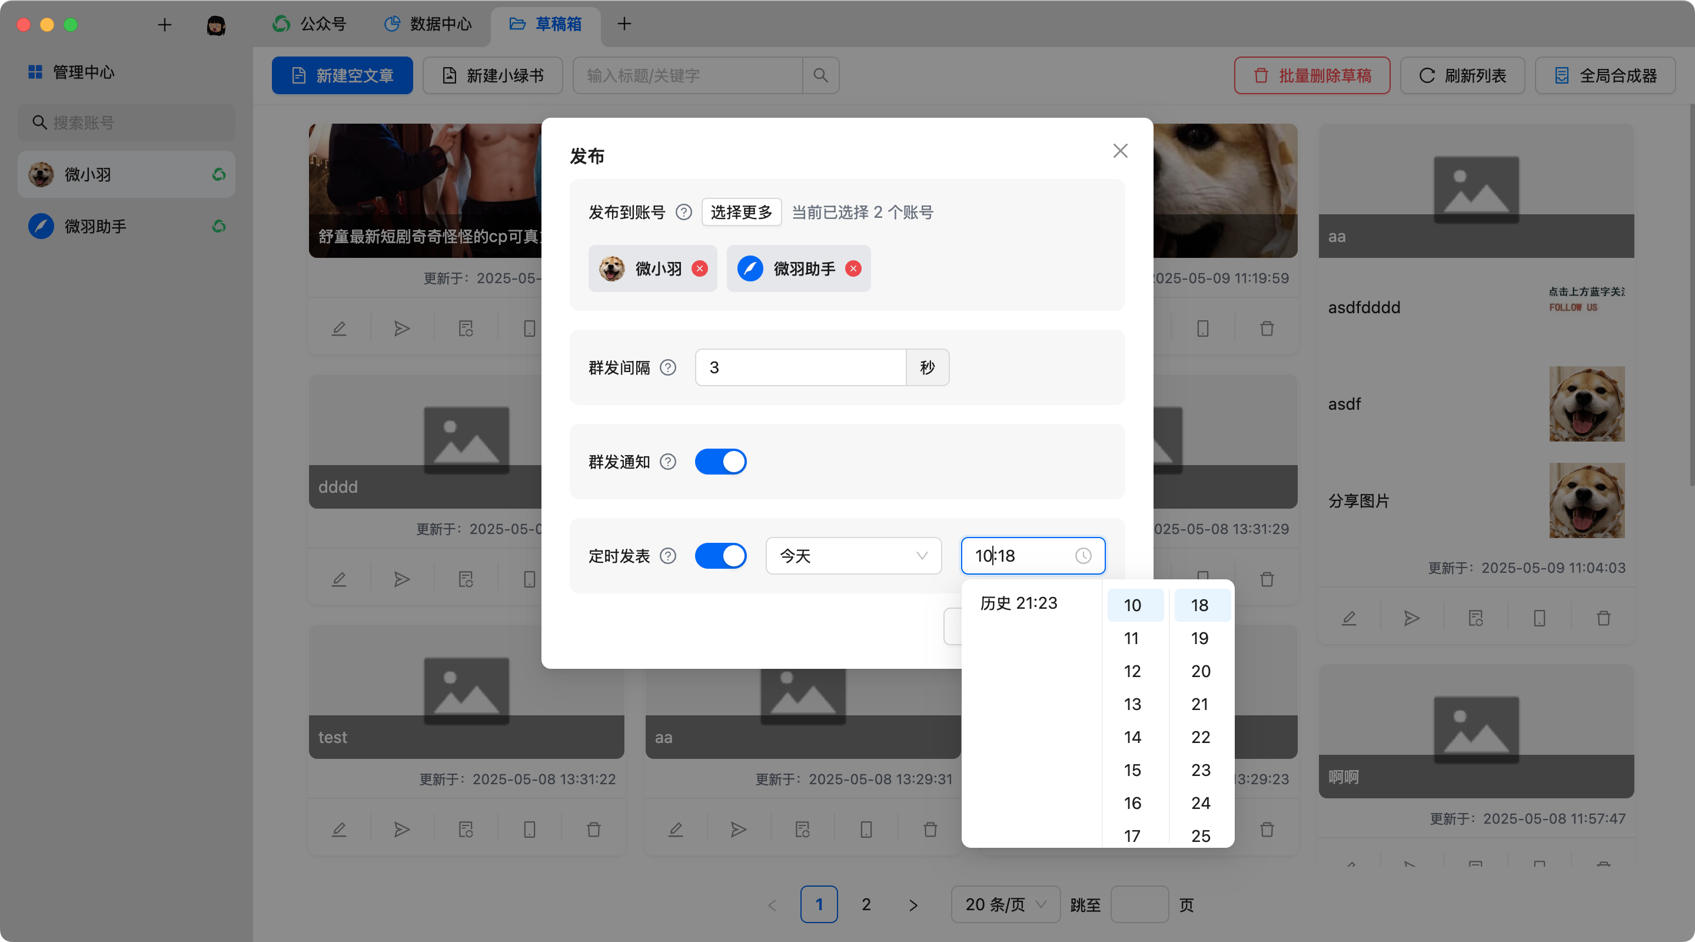Open the 20 条/页 page size dropdown
Image resolution: width=1695 pixels, height=942 pixels.
coord(1005,904)
